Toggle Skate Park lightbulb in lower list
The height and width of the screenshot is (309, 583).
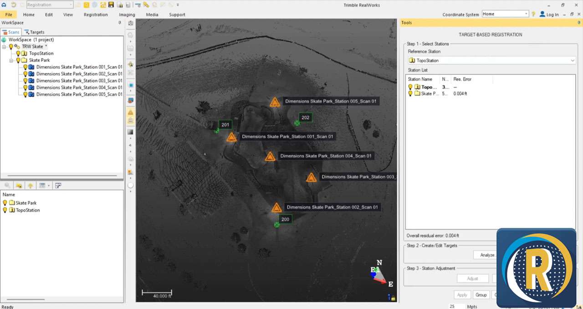[x=5, y=203]
